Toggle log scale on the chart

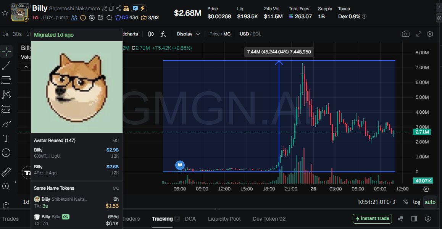417,202
